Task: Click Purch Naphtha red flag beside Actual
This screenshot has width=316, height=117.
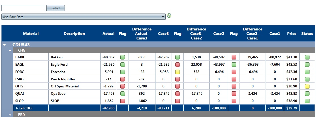Action: click(x=123, y=79)
